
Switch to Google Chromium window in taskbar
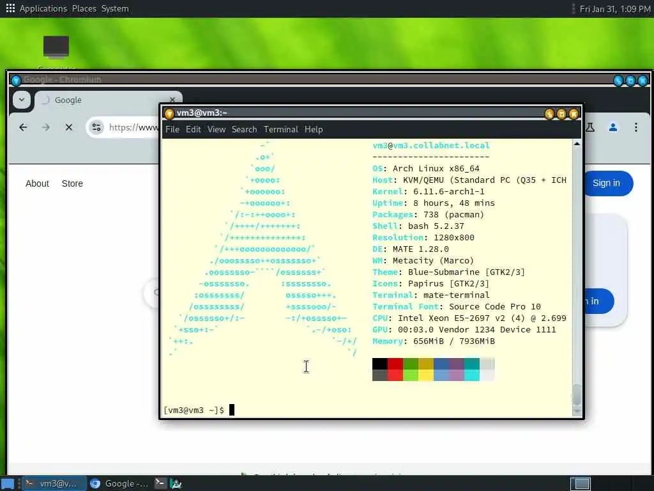(x=119, y=483)
